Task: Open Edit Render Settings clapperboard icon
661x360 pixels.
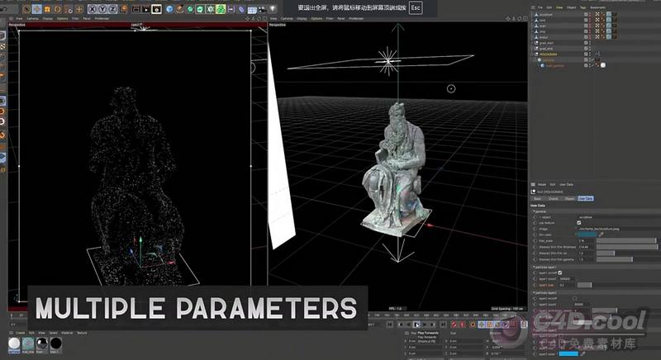Action: point(156,9)
